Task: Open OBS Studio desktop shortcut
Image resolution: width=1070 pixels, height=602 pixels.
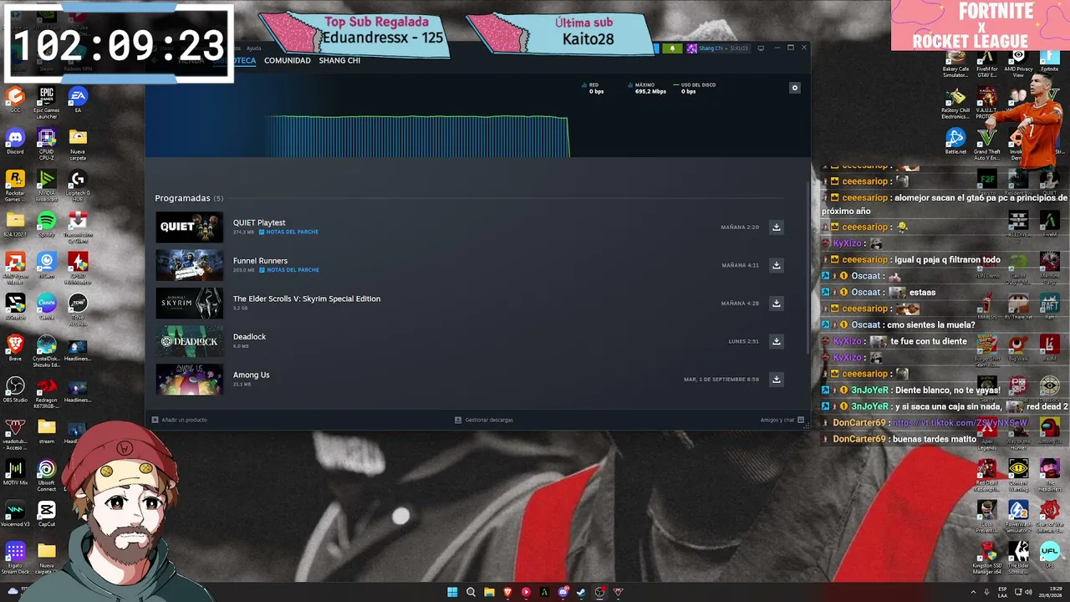Action: coord(15,389)
